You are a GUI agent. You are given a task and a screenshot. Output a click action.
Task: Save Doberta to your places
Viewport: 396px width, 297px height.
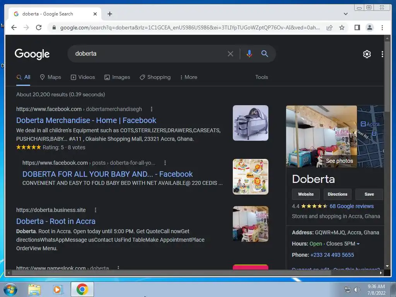(369, 194)
